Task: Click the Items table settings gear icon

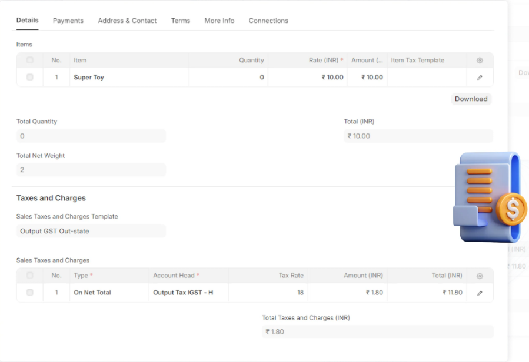Action: coord(480,61)
